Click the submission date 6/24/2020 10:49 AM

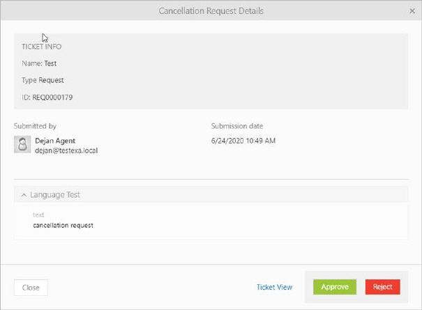(x=243, y=141)
